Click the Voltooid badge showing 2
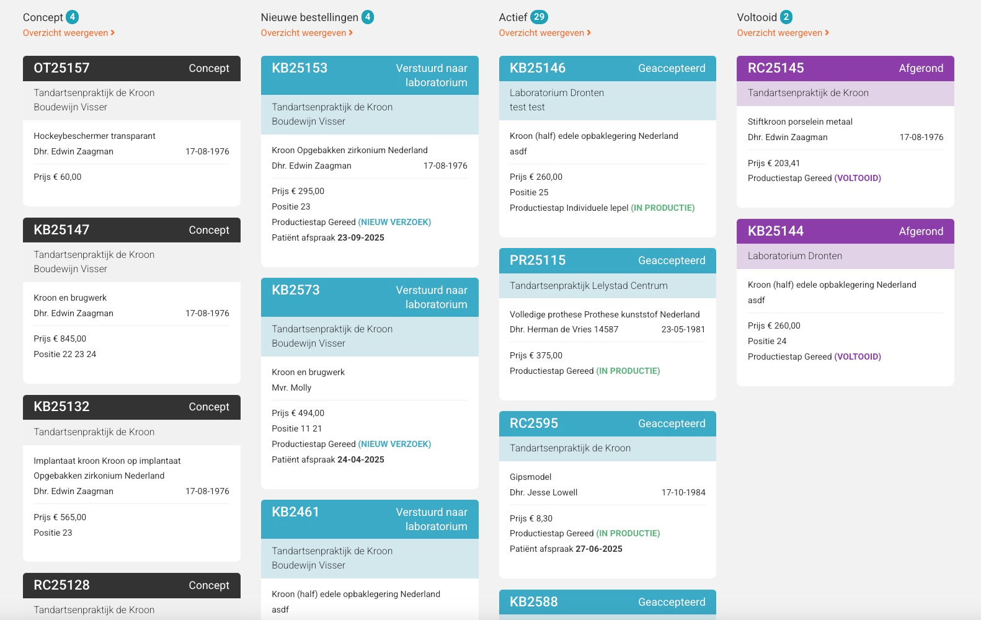 pos(786,17)
